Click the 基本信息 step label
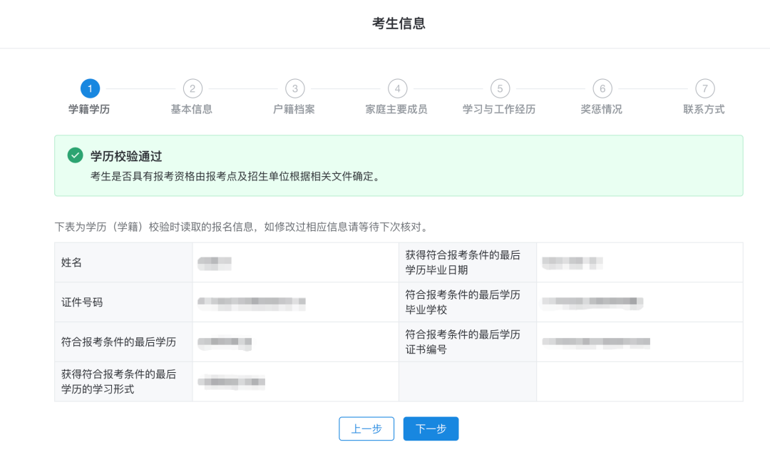Image resolution: width=770 pixels, height=452 pixels. pos(192,109)
